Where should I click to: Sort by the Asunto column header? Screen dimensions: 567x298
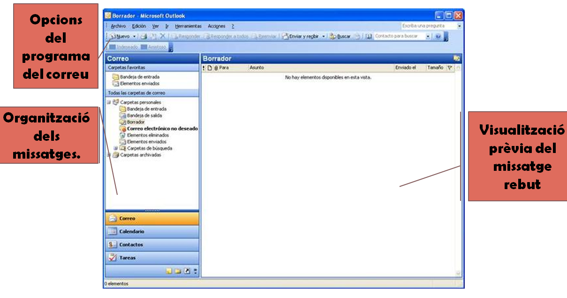coord(321,68)
